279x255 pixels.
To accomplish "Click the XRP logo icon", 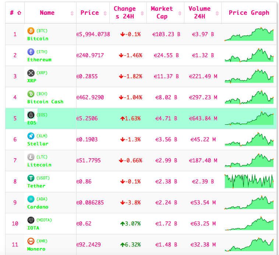I will [31, 73].
